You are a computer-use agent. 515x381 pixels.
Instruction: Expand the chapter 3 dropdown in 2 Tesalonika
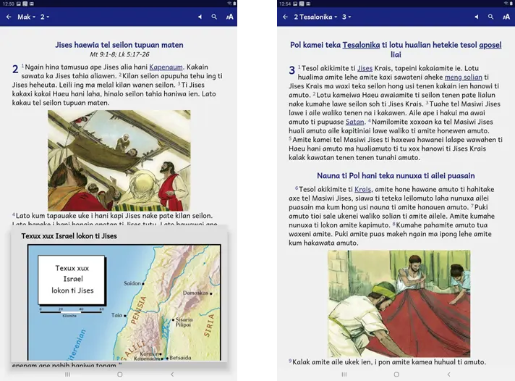click(x=347, y=17)
